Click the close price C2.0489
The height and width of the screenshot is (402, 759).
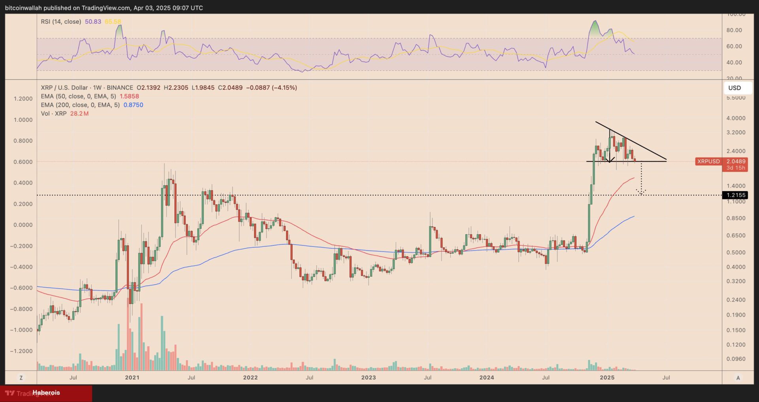coord(230,88)
